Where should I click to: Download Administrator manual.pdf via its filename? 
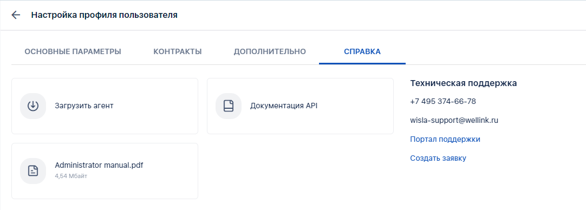click(x=99, y=165)
